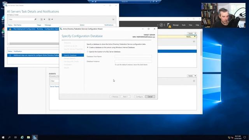Sort by the Action column header
The image size is (249, 140).
tap(82, 25)
